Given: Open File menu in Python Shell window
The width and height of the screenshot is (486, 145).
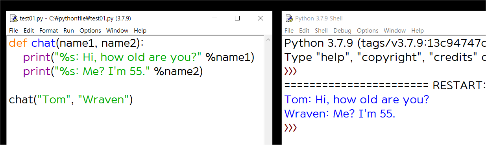Looking at the screenshot, I should [x=289, y=31].
